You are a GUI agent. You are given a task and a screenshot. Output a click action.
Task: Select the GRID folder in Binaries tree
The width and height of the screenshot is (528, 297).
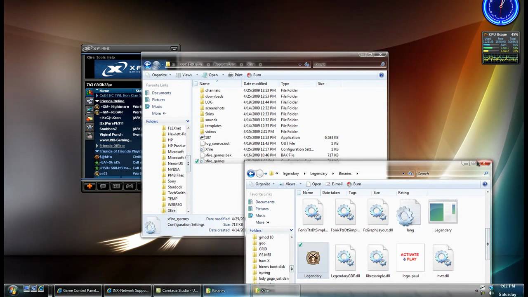click(x=263, y=249)
